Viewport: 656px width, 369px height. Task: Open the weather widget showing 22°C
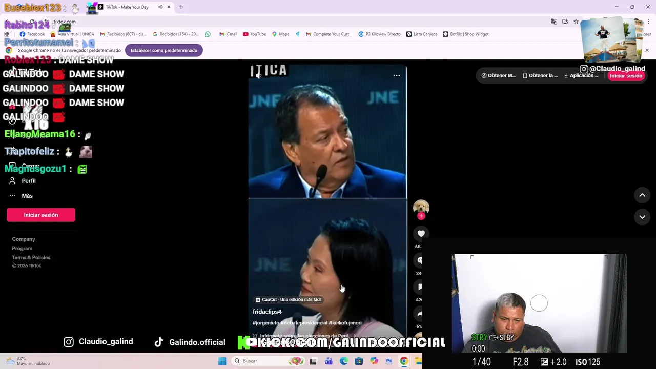(28, 361)
